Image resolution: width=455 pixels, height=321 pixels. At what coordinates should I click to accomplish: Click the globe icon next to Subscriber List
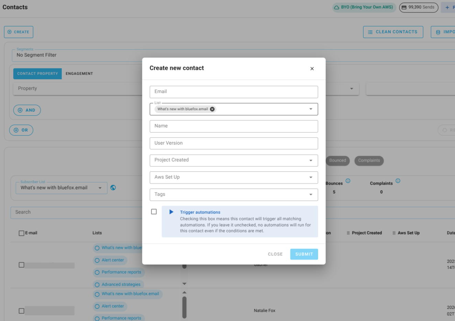pos(113,188)
